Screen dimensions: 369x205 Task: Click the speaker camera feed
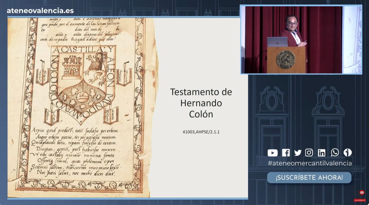(301, 39)
